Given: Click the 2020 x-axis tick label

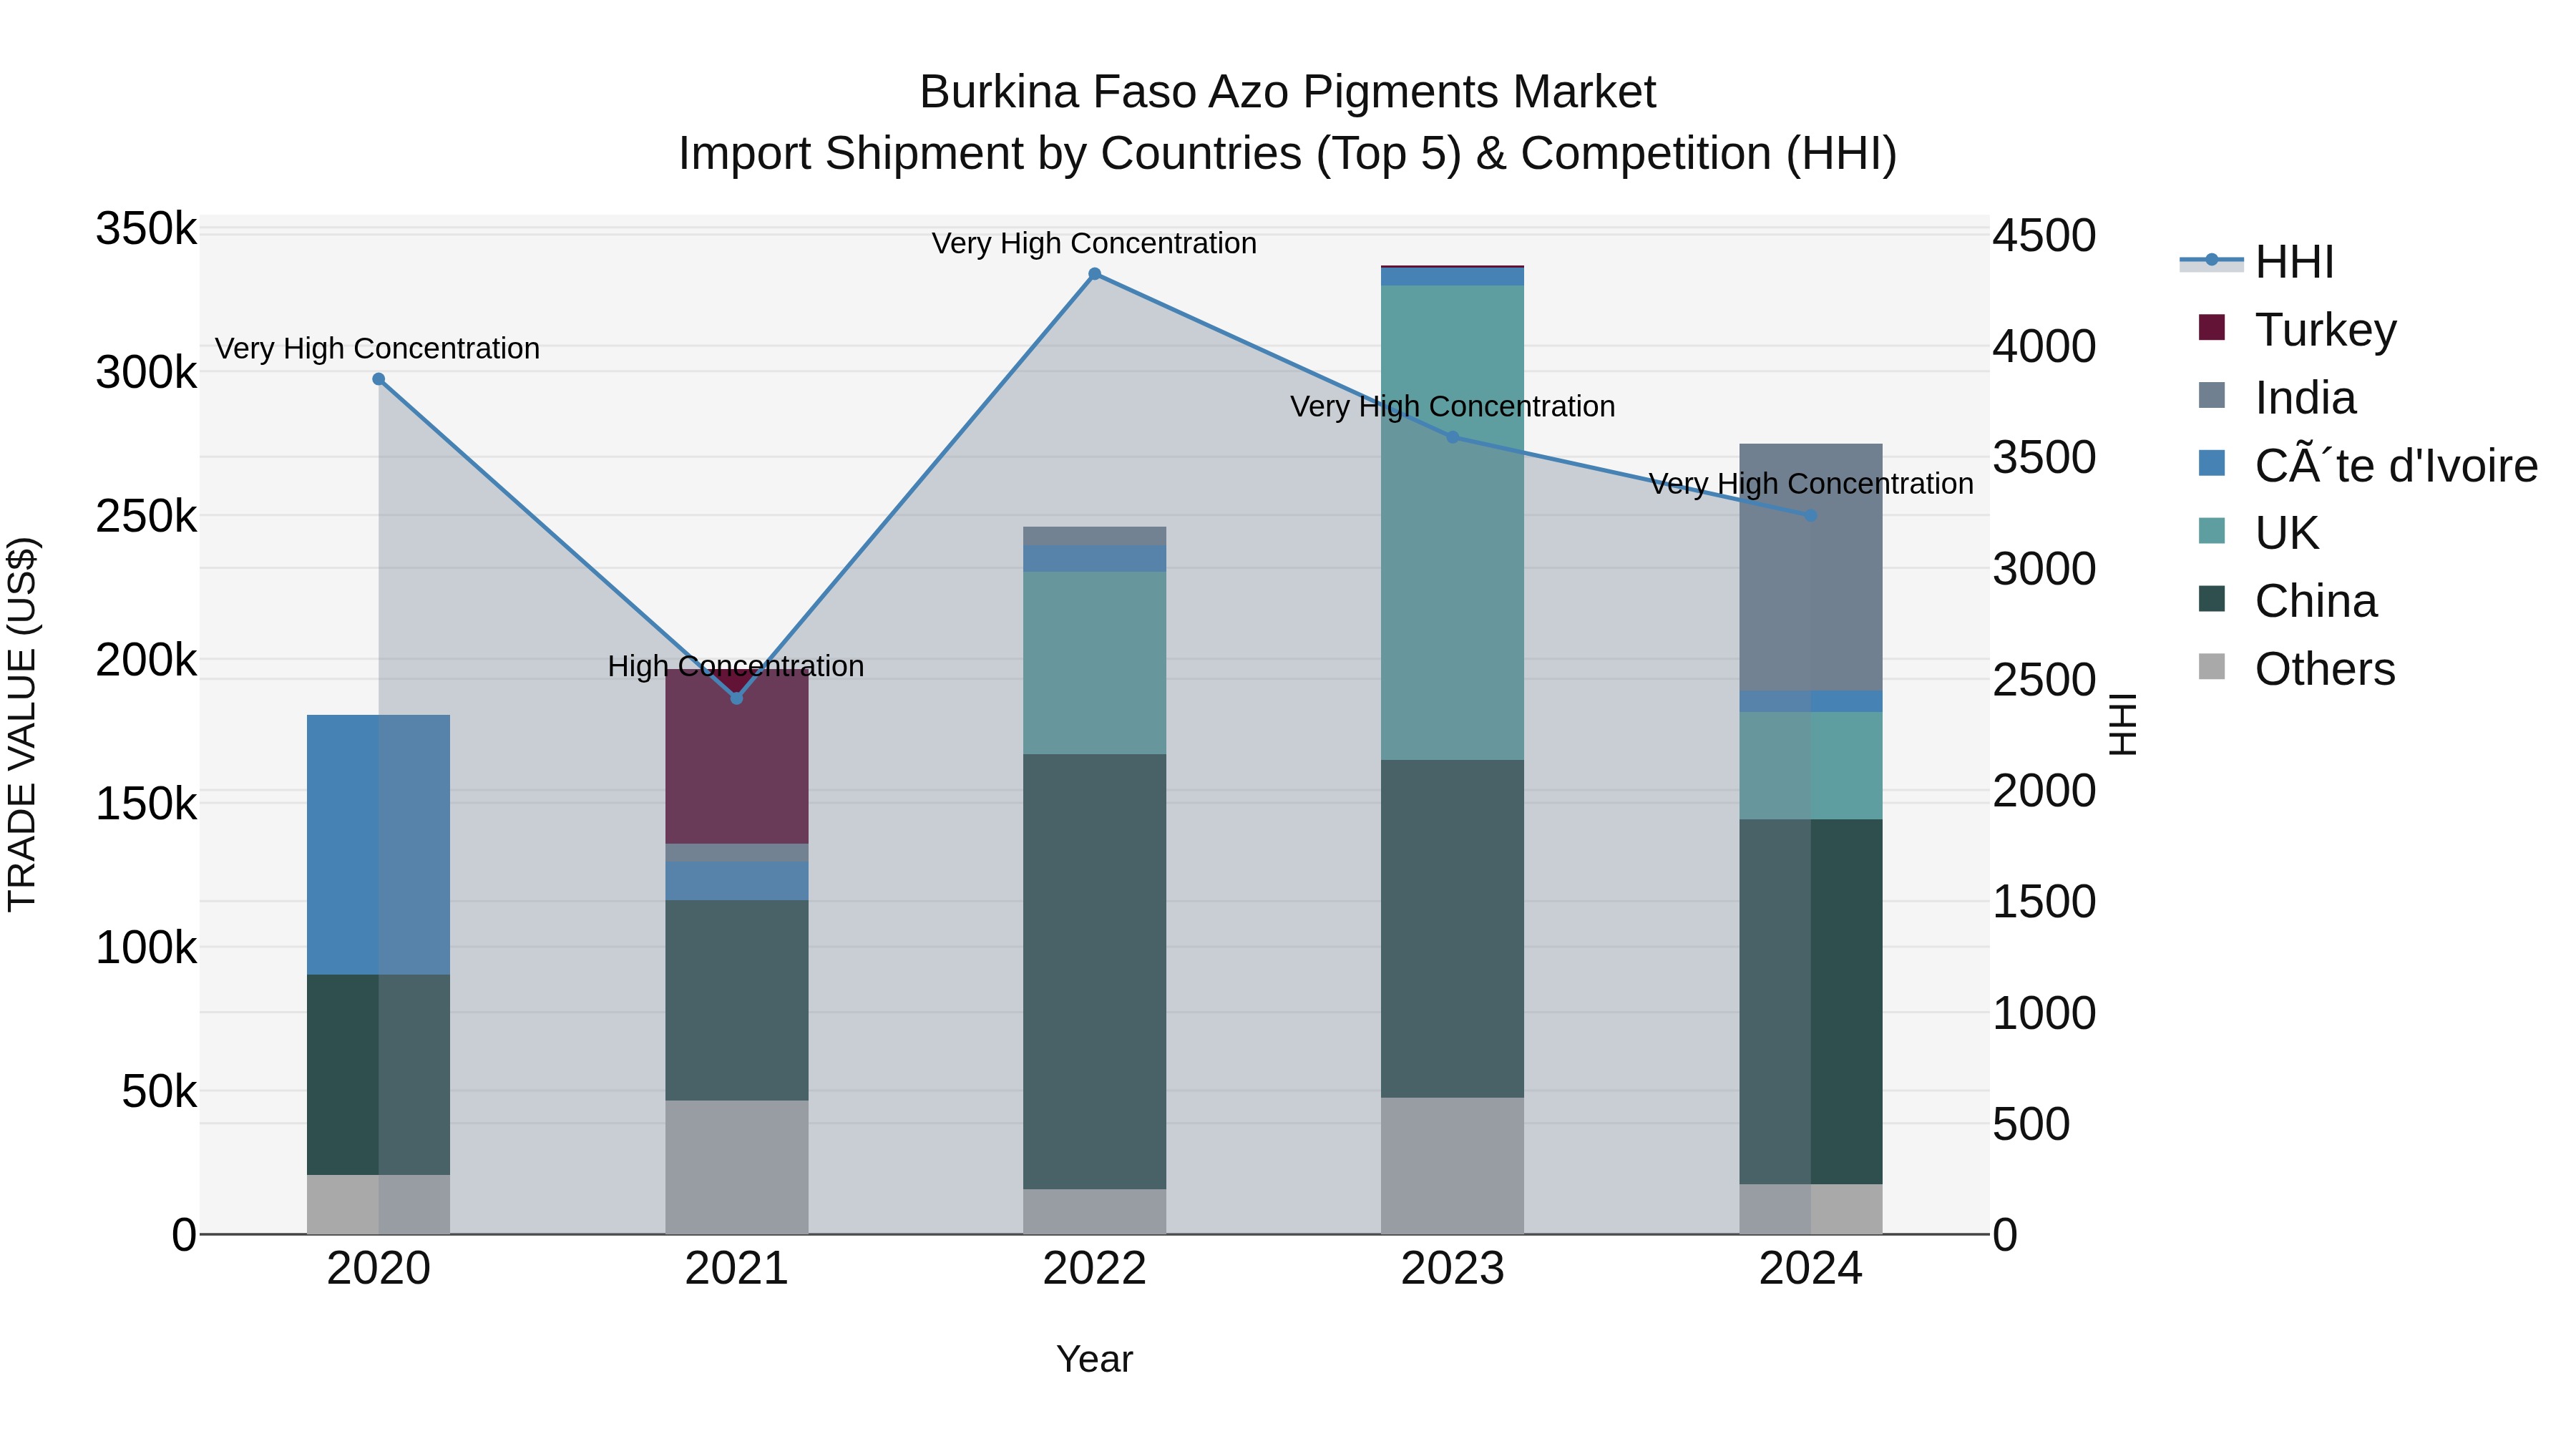Looking at the screenshot, I should click(x=379, y=1269).
